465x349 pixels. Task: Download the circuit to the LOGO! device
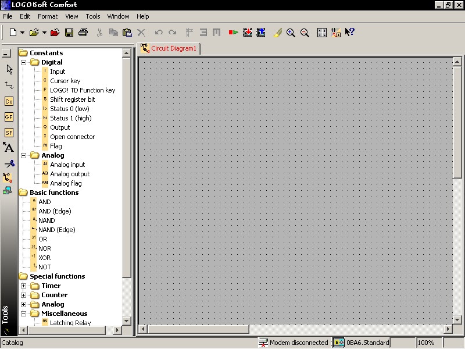click(x=247, y=33)
